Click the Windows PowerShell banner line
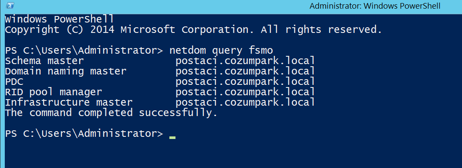Image resolution: width=462 pixels, height=168 pixels. coord(59,19)
